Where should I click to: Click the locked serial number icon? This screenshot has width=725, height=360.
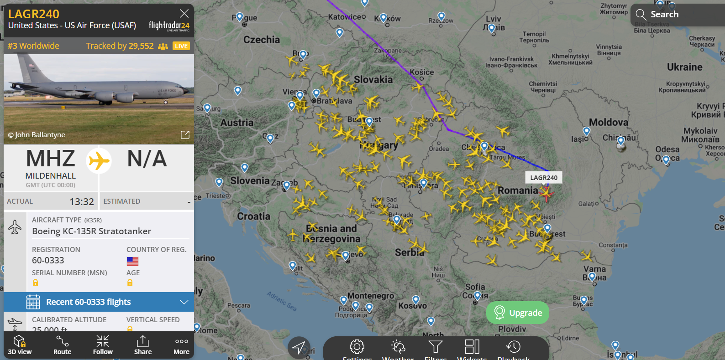(x=35, y=283)
